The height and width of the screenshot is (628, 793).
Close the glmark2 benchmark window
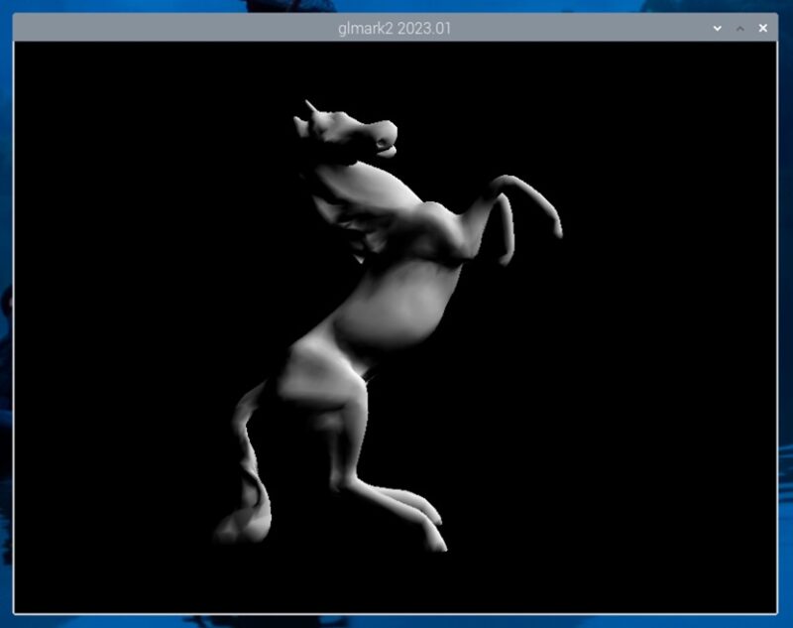[763, 28]
